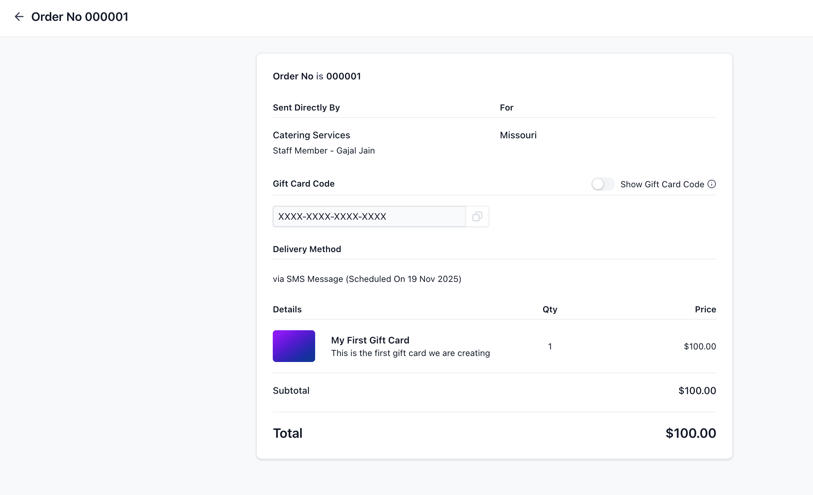Click the Gift Card Code section heading
The height and width of the screenshot is (495, 813).
[x=304, y=184]
